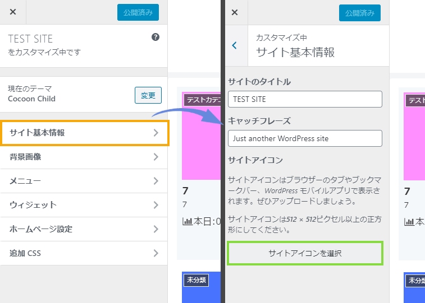
Task: Close the right customizer panel with X
Action: (x=235, y=12)
